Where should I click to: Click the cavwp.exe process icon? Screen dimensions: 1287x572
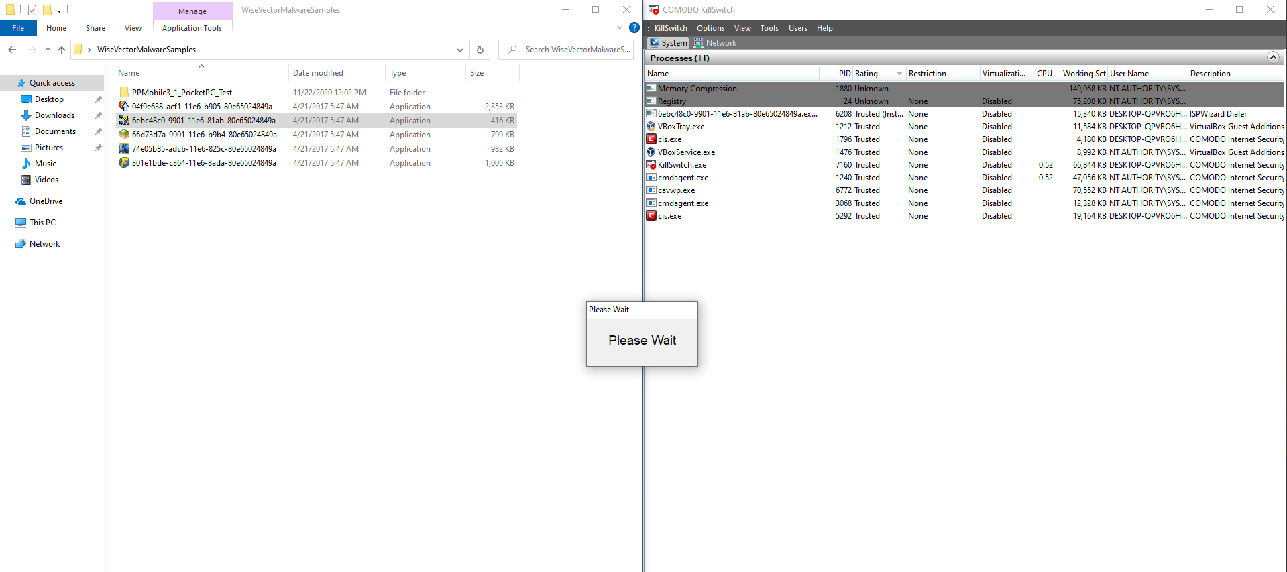coord(651,190)
